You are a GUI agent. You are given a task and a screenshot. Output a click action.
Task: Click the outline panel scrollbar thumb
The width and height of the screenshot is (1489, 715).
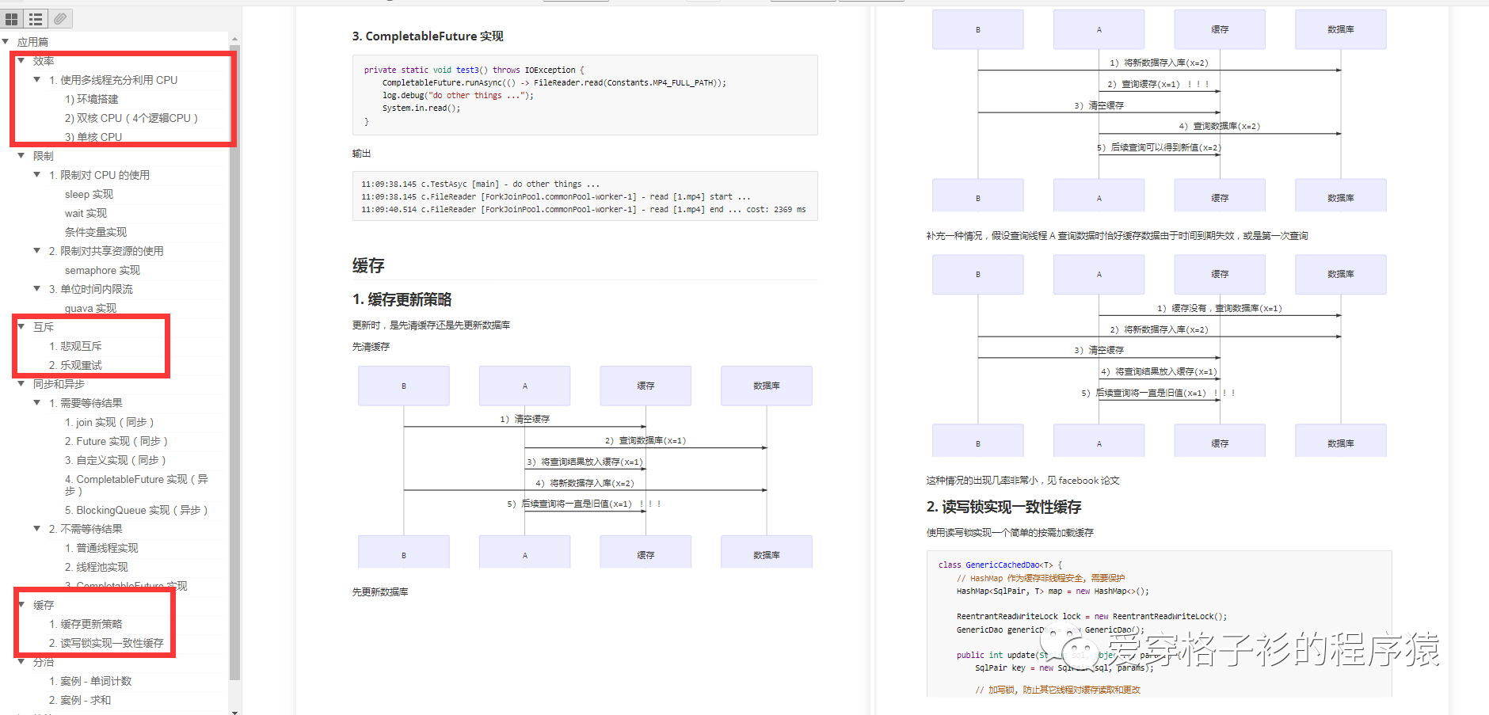[234, 363]
